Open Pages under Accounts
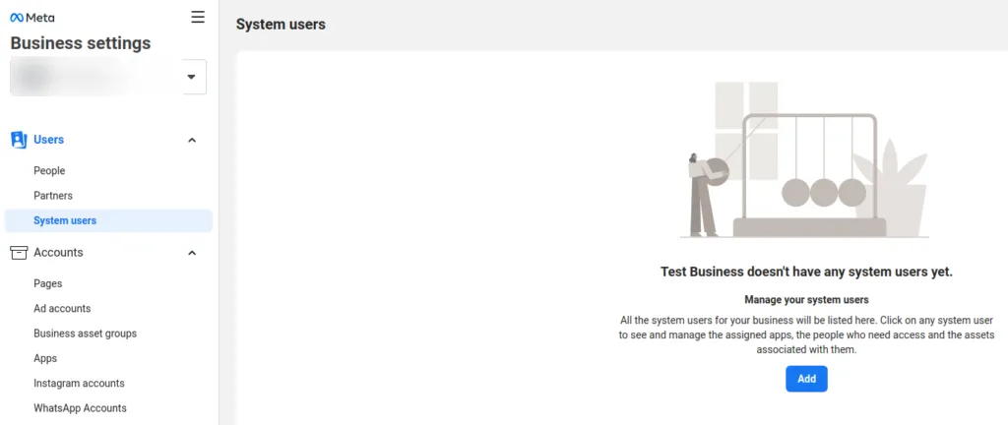Screen dimensions: 1008x425 pyautogui.click(x=48, y=283)
